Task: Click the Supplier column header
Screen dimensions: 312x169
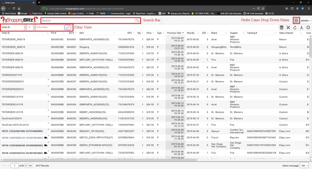Action: [x=234, y=33]
